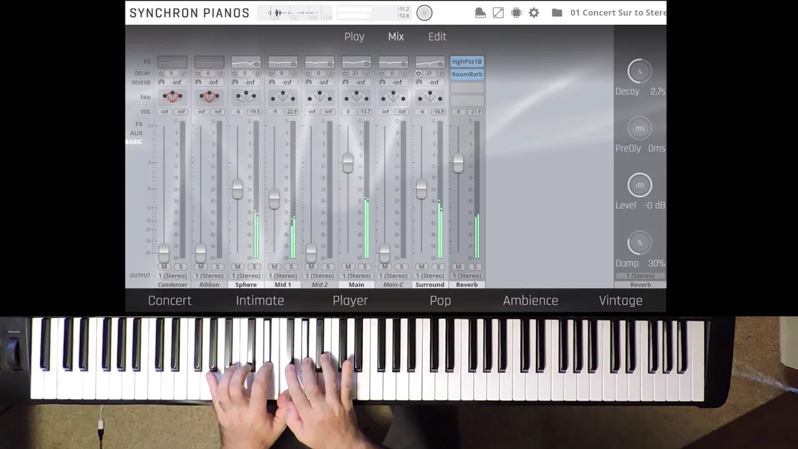This screenshot has height=449, width=798.
Task: Invert phase on the Surround channel
Action: point(441,73)
